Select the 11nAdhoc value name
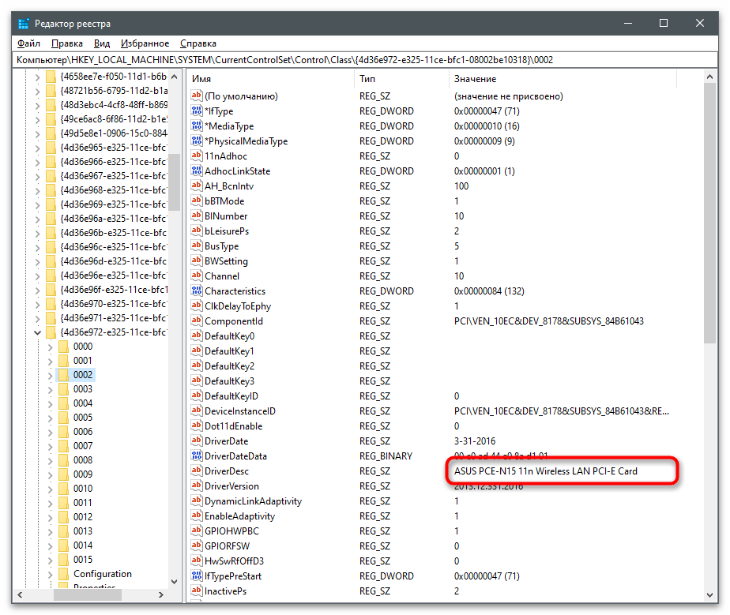The width and height of the screenshot is (730, 615). (x=226, y=156)
